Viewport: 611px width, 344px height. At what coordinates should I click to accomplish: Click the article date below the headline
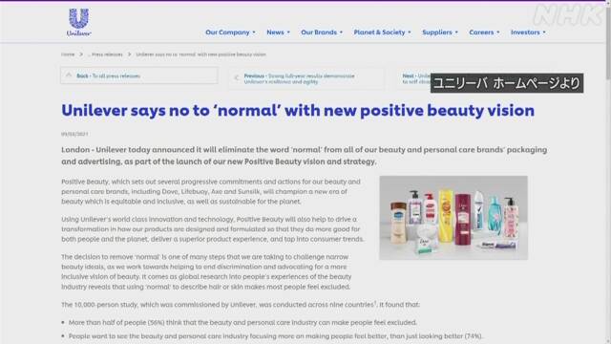click(x=74, y=134)
